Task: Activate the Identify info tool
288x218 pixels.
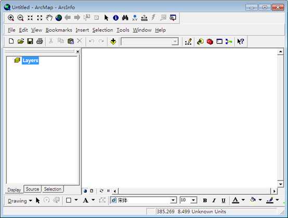Action: (115, 18)
